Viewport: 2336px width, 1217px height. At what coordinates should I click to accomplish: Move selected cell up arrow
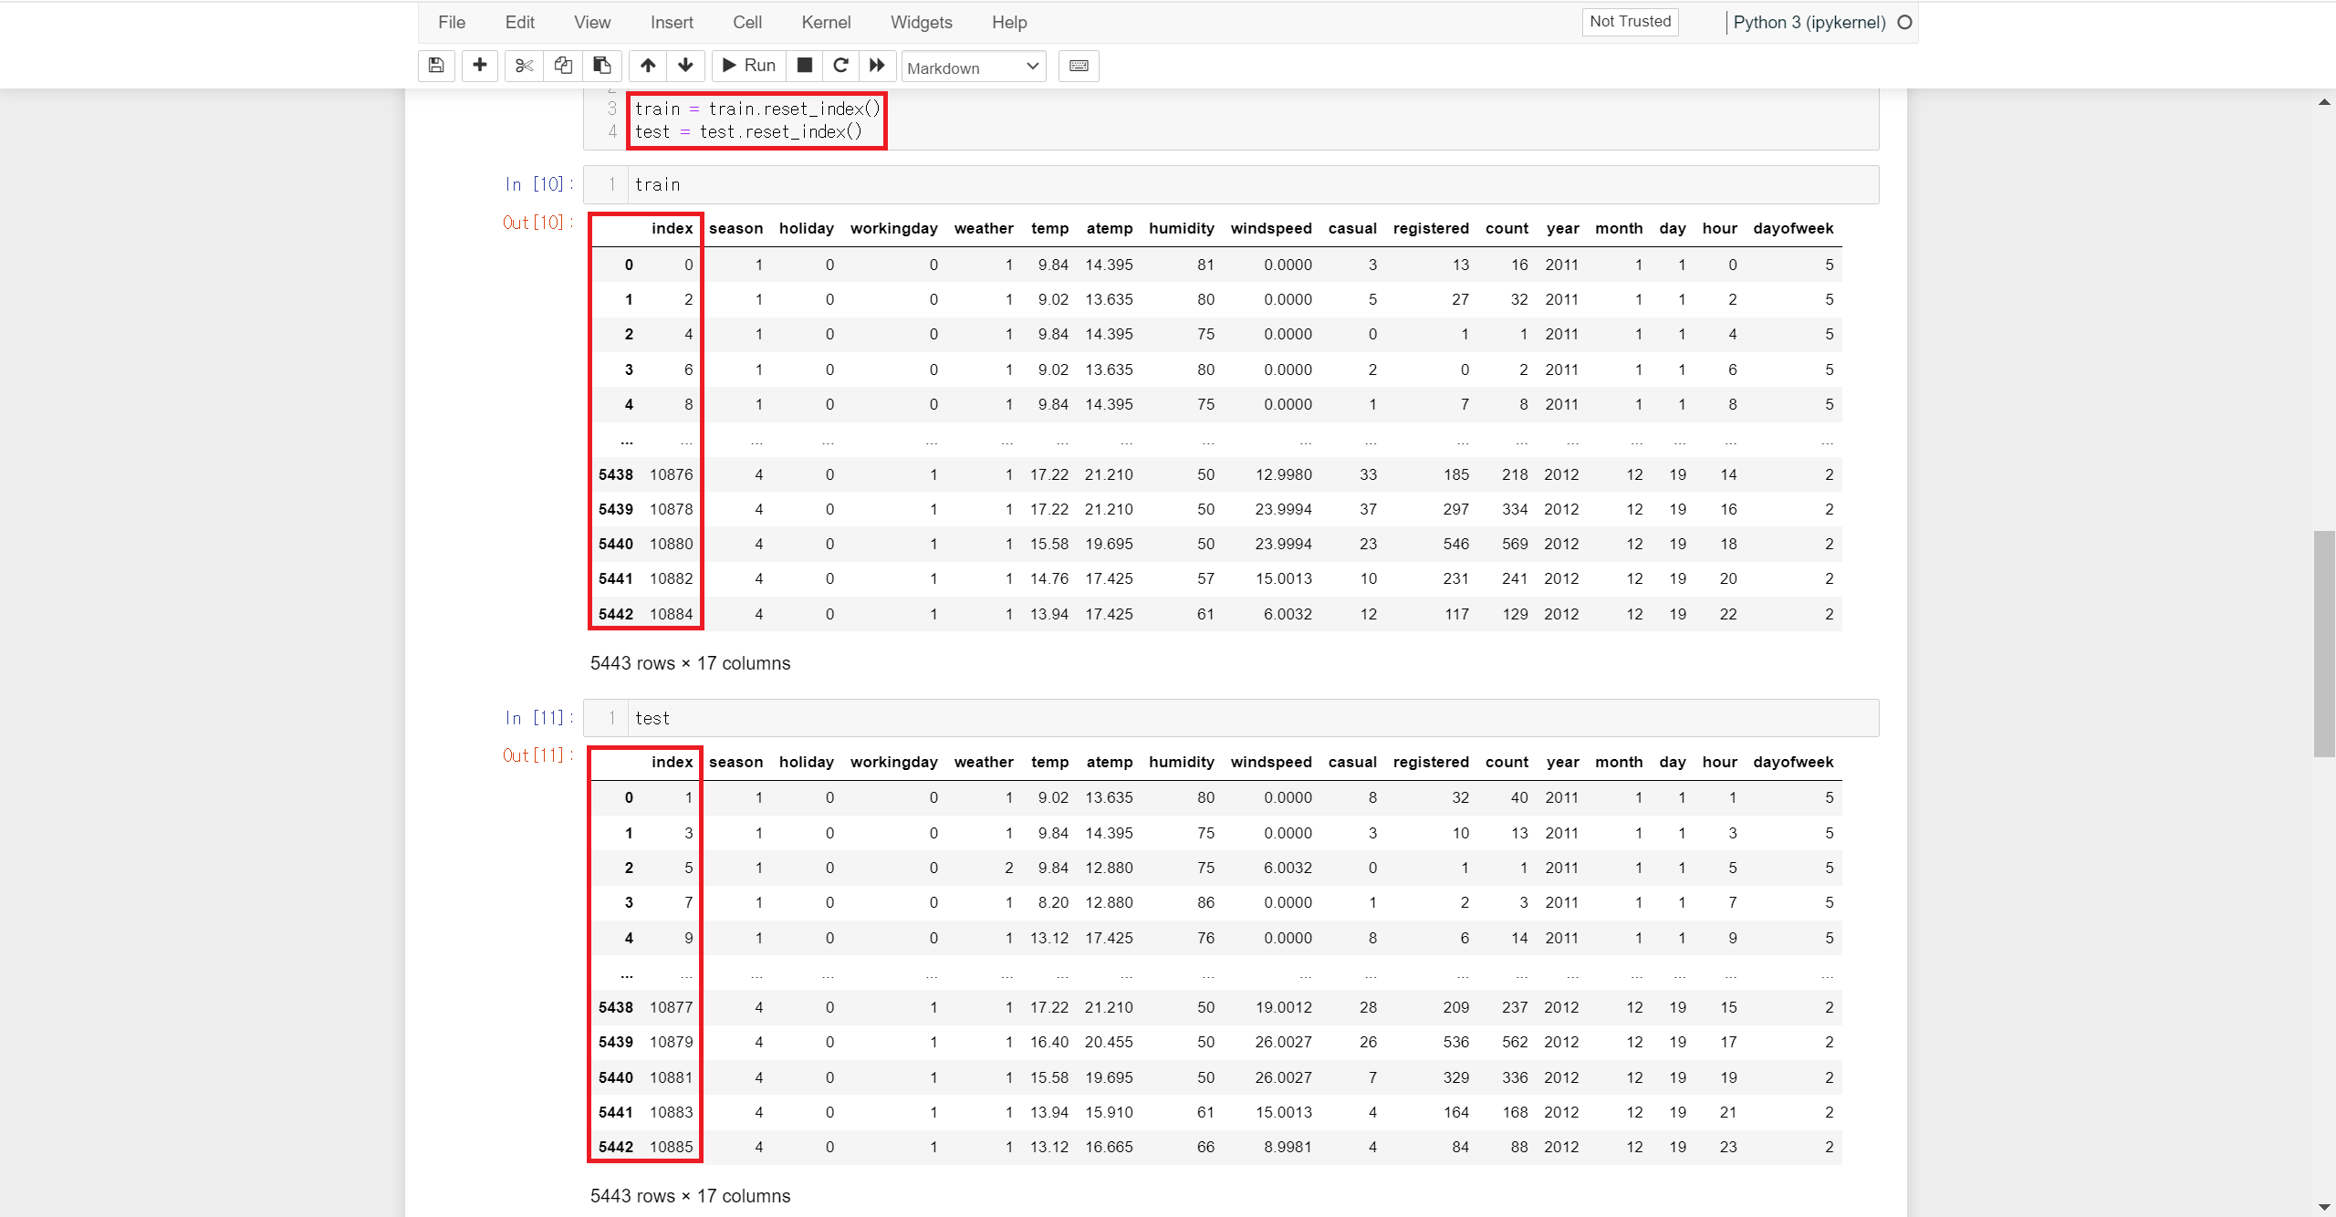pyautogui.click(x=648, y=66)
